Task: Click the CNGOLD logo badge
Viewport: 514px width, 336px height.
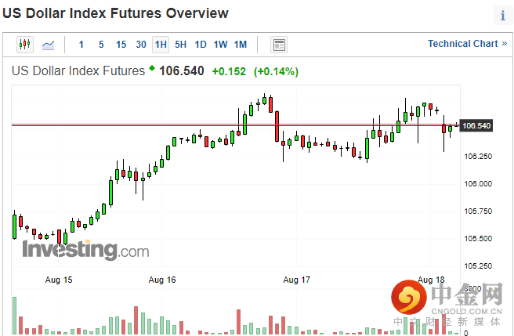Action: [411, 300]
